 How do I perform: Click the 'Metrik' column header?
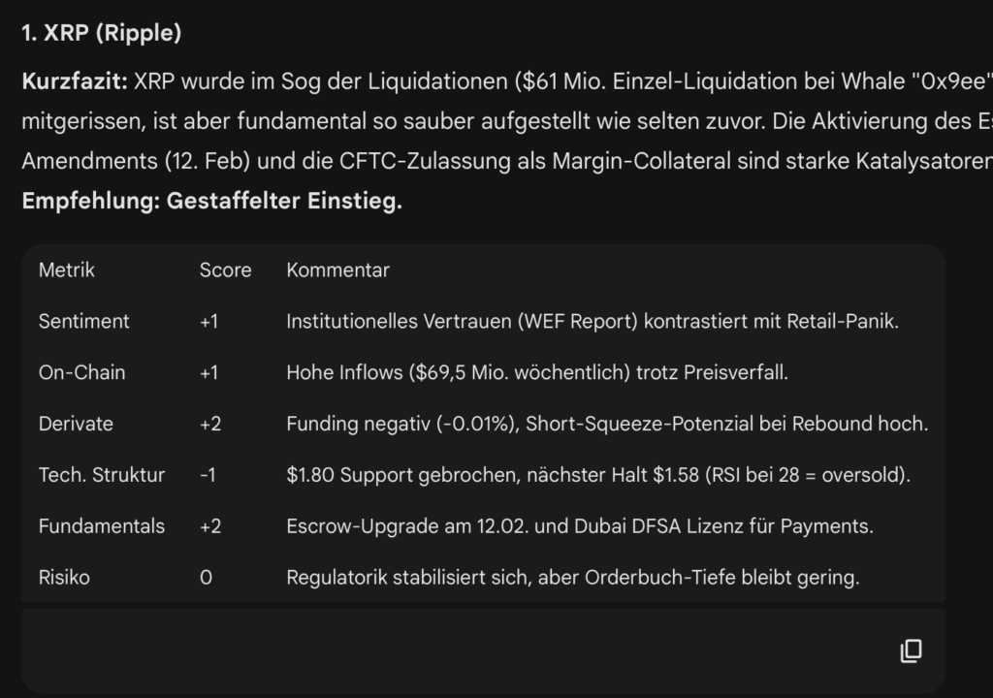67,270
